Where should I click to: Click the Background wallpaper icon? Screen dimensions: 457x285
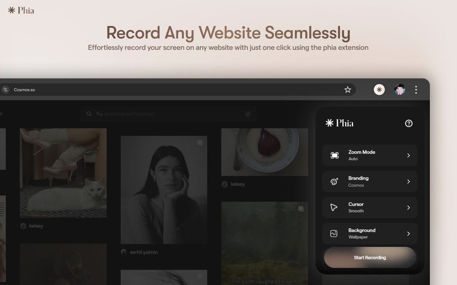point(334,234)
